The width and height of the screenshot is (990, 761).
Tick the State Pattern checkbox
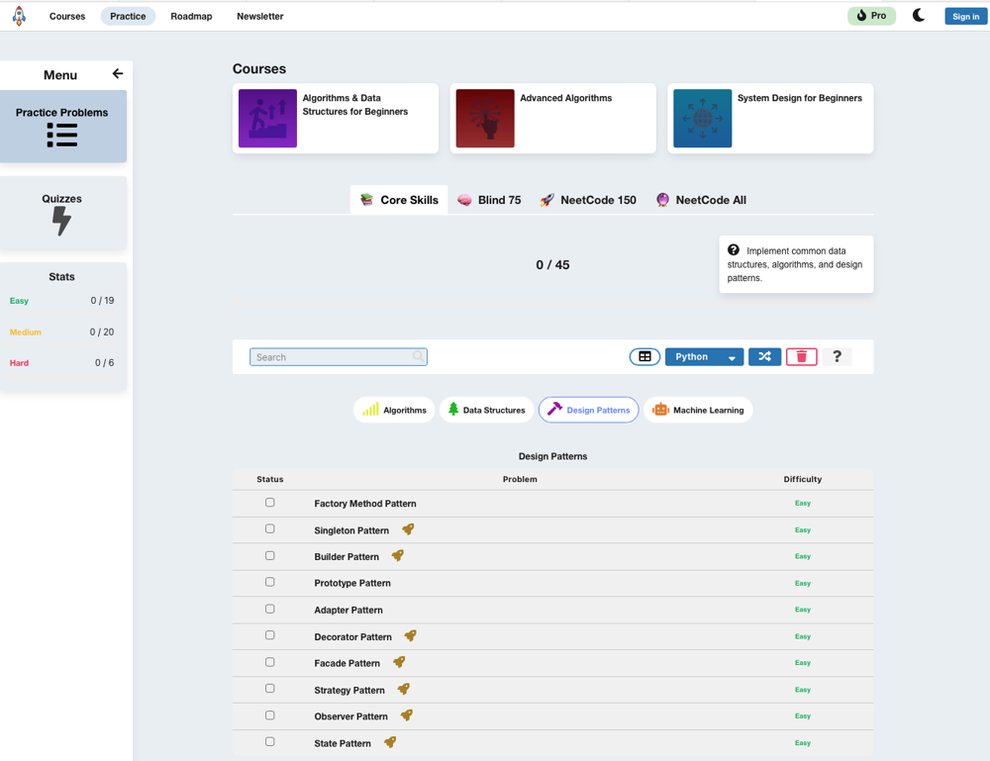click(x=269, y=742)
